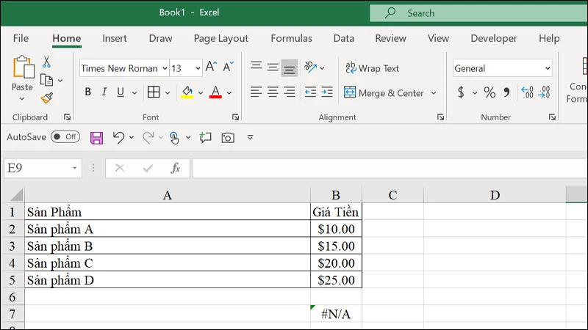The height and width of the screenshot is (330, 588).
Task: Open Font settings dialog launcher
Action: point(235,117)
